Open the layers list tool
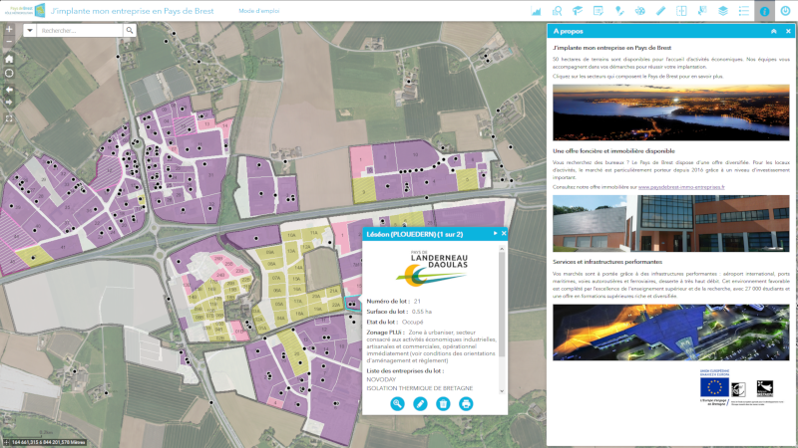The width and height of the screenshot is (798, 448). click(x=722, y=11)
